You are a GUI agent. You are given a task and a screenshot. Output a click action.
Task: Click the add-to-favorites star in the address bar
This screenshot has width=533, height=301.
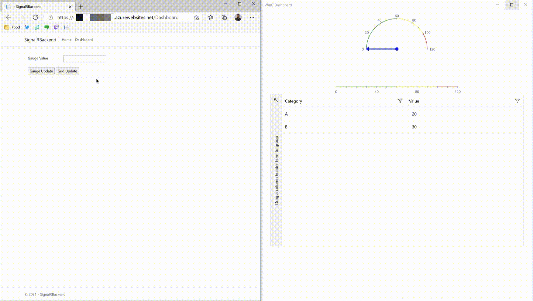196,17
